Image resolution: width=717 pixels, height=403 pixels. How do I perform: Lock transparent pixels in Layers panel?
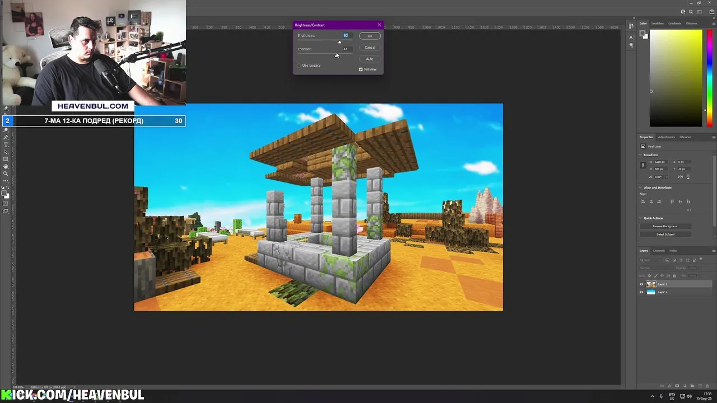650,275
